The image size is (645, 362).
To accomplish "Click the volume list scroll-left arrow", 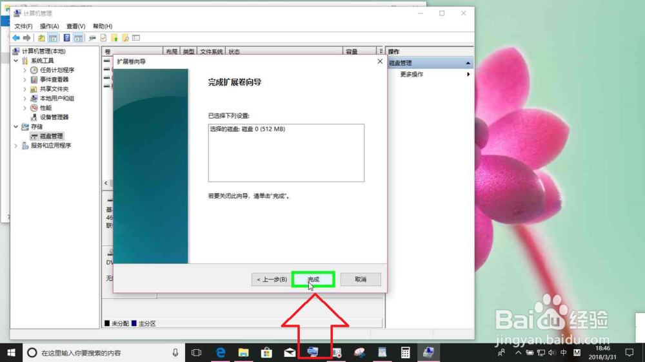I will coord(106,184).
